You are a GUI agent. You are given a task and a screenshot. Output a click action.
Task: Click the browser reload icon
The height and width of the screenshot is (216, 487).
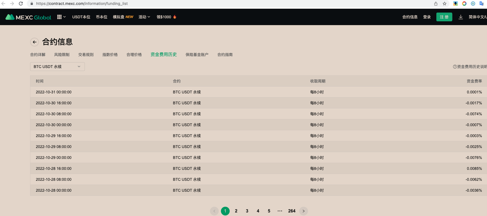[x=21, y=4]
